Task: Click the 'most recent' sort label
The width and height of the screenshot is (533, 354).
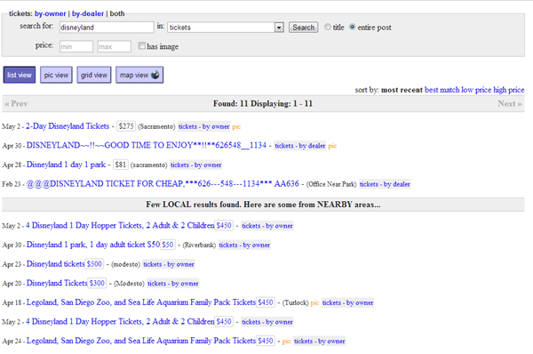Action: click(402, 90)
